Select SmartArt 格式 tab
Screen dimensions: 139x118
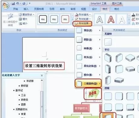tap(105, 9)
